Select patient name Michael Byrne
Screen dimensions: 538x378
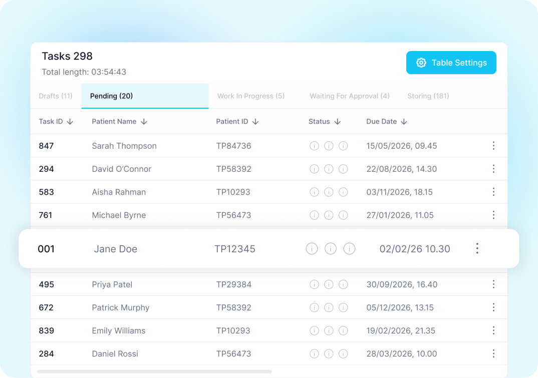coord(119,215)
